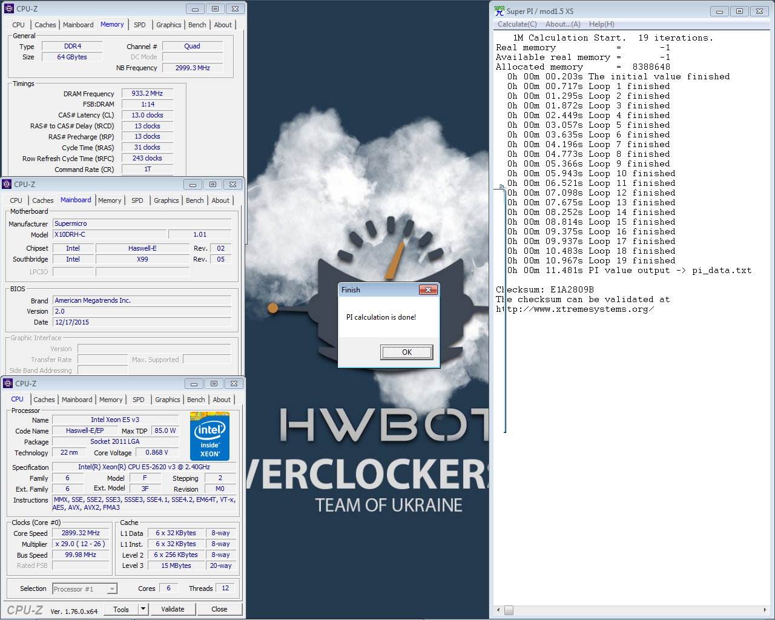Screen dimensions: 775x620
Task: Select SPD tab in Mainboard window
Action: click(137, 200)
